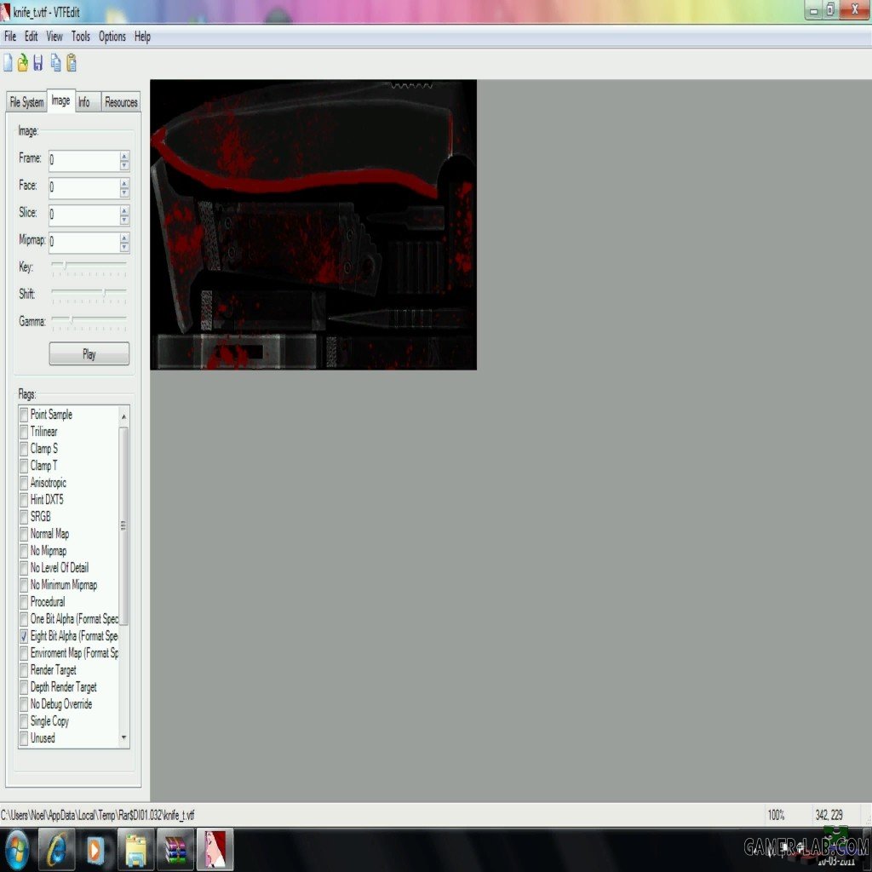Check the Render Target flag
This screenshot has height=872, width=872.
[24, 670]
